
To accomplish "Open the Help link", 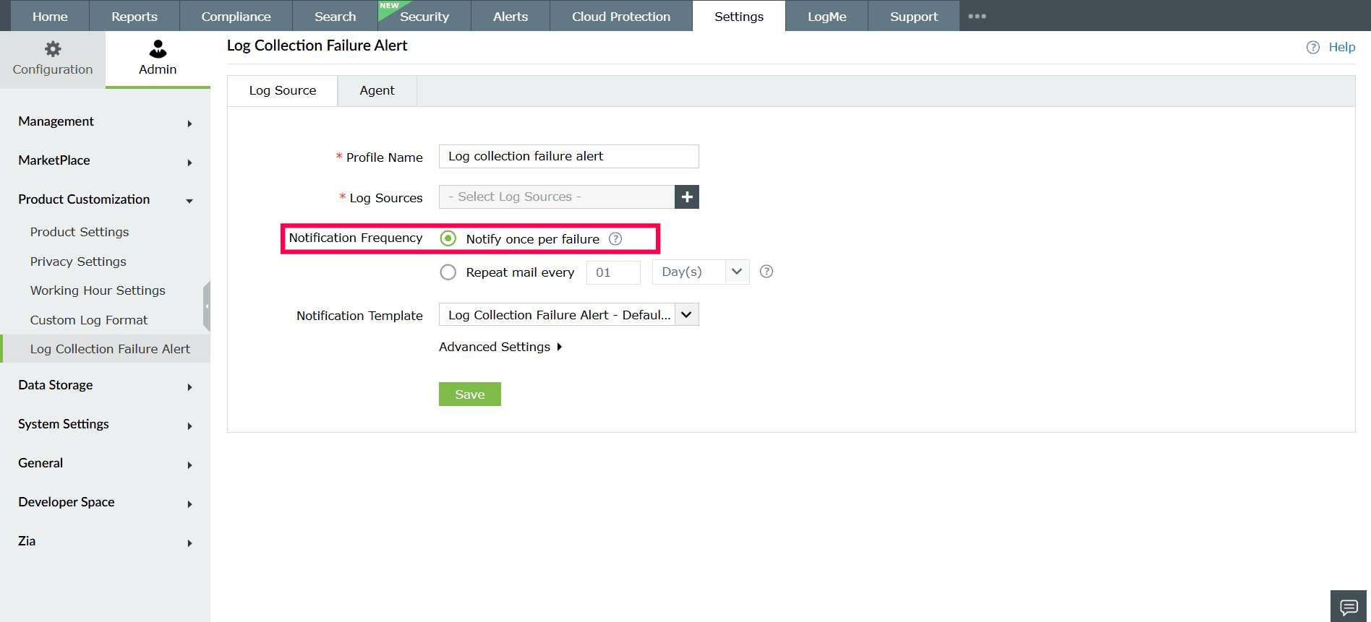I will pos(1341,47).
